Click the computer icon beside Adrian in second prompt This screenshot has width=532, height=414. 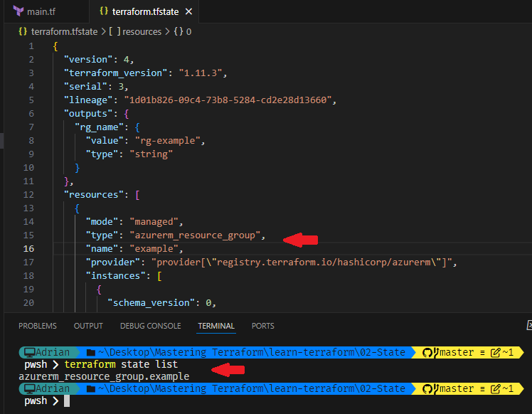pos(30,388)
